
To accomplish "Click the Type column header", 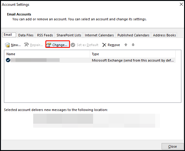I will (133, 54).
